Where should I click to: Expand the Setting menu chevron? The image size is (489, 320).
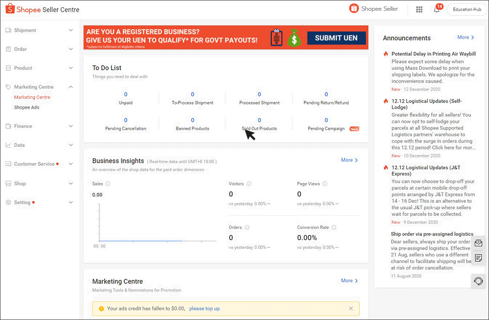71,202
